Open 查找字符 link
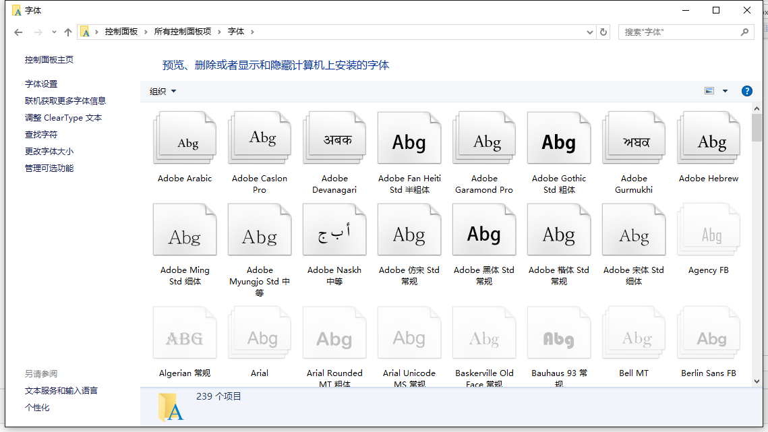The width and height of the screenshot is (768, 432). [41, 135]
